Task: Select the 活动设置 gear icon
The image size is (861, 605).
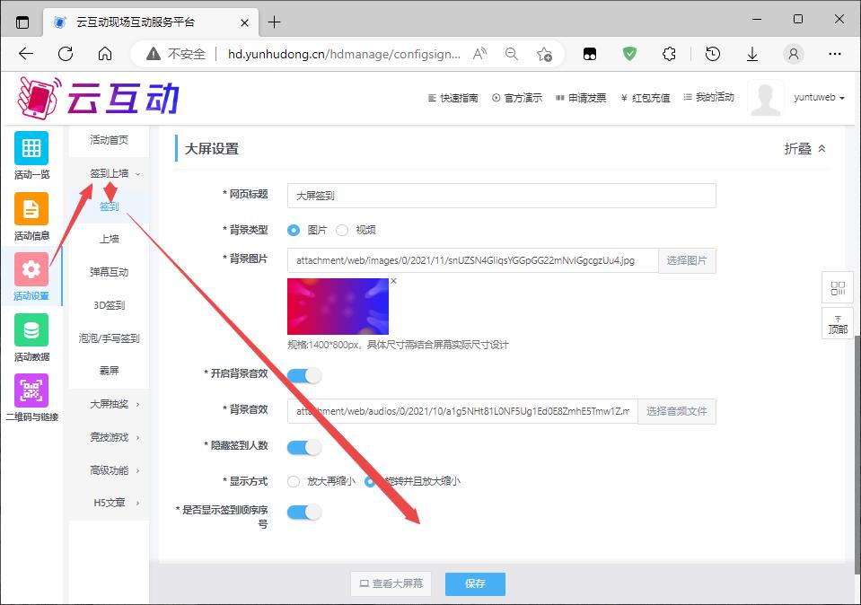Action: tap(31, 269)
